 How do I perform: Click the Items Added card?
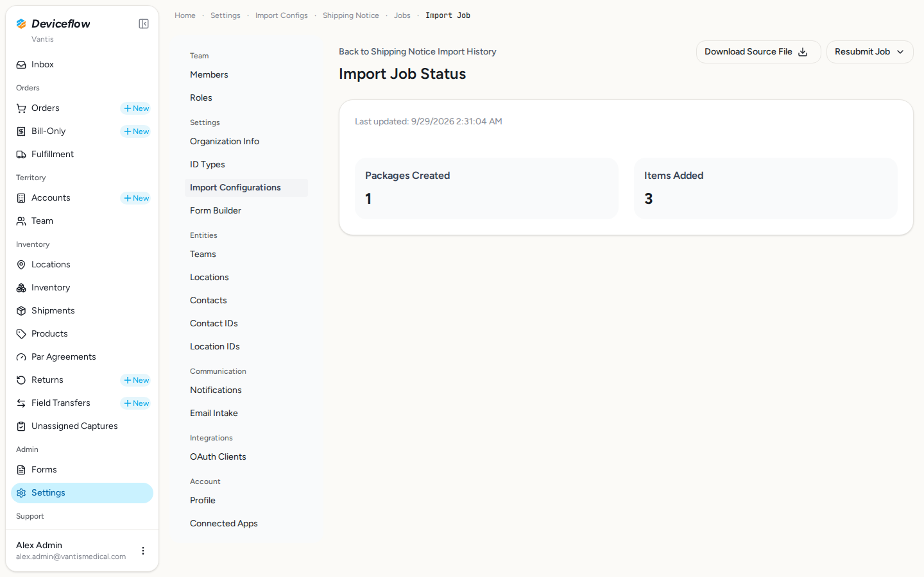766,188
